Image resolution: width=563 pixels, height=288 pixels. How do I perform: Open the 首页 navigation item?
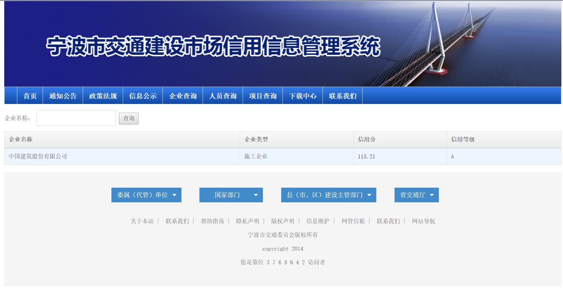[x=30, y=96]
